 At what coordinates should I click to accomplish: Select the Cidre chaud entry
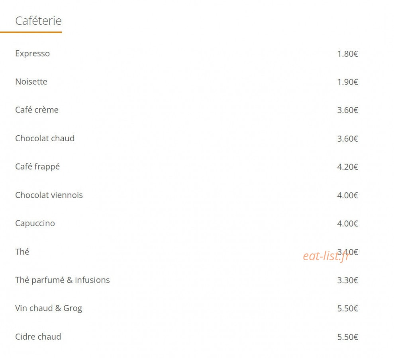click(38, 336)
